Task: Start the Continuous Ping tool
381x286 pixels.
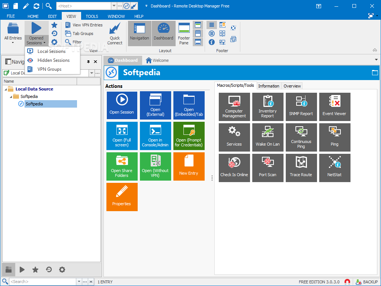Action: pyautogui.click(x=301, y=137)
